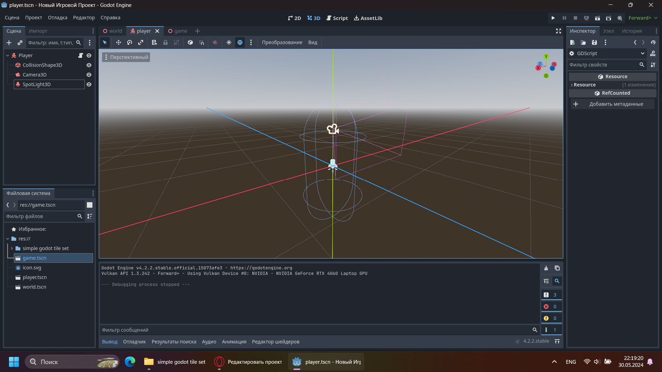The image size is (662, 372).
Task: Lock the selected node
Action: pyautogui.click(x=165, y=42)
